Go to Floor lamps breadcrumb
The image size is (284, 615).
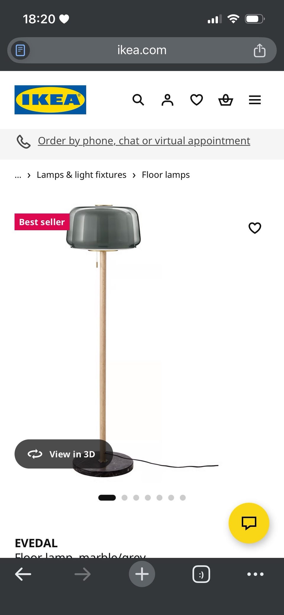166,175
